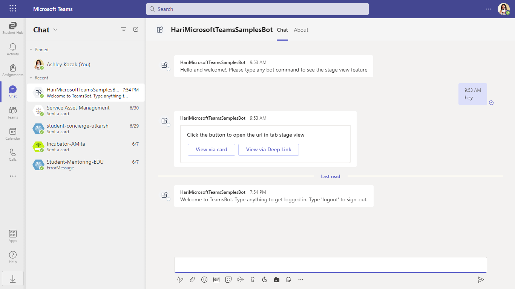Open Settings and more in the title bar
Screen dimensions: 515x289
(x=489, y=9)
